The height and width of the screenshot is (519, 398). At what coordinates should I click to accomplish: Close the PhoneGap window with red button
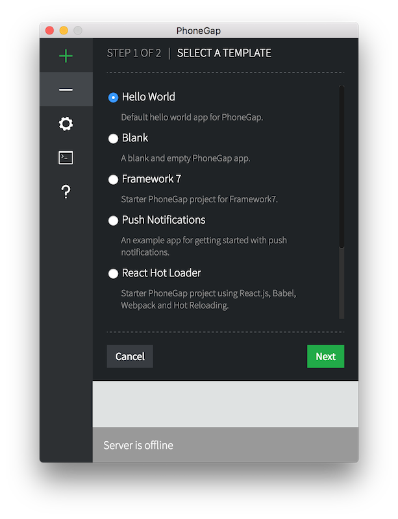[x=50, y=30]
